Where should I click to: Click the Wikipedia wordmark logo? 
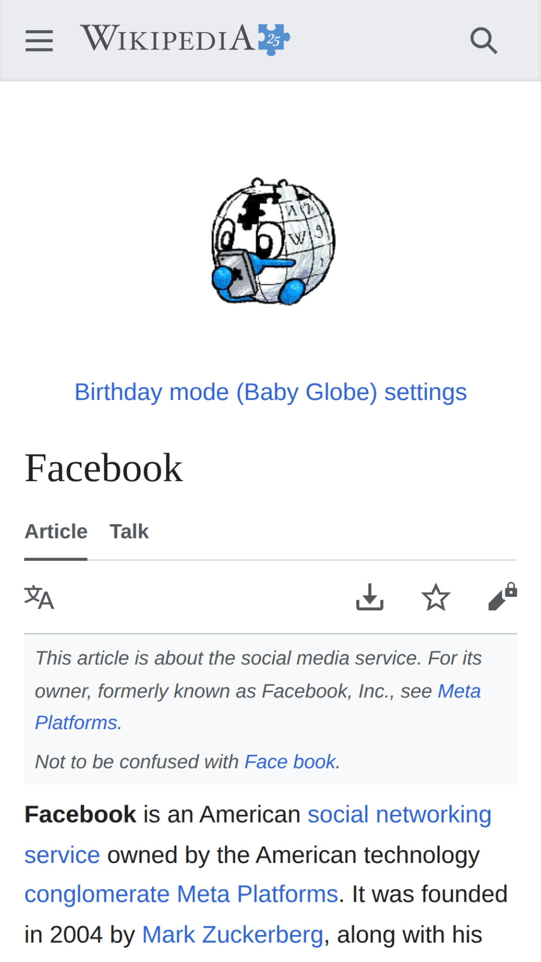click(x=167, y=39)
